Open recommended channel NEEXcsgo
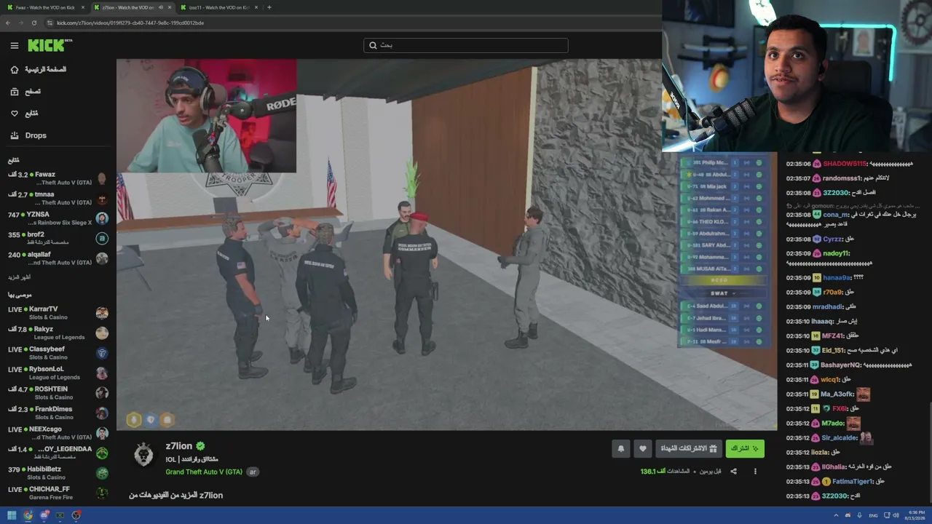 (58, 433)
